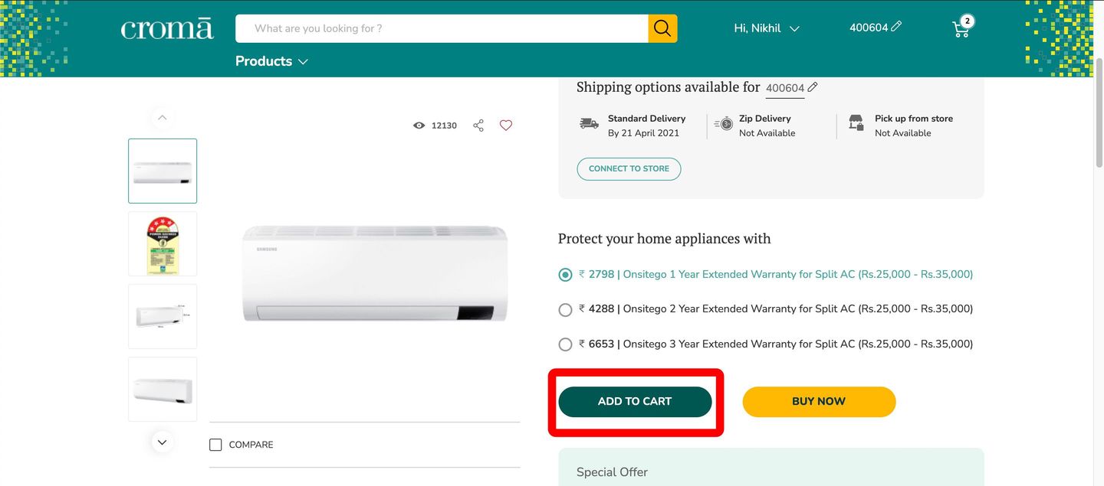Image resolution: width=1104 pixels, height=486 pixels.
Task: Expand the Products menu
Action: 271,61
